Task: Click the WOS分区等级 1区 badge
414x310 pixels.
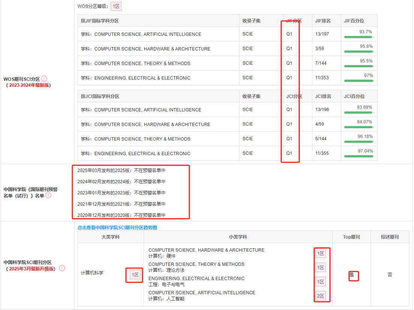Action: pyautogui.click(x=116, y=6)
